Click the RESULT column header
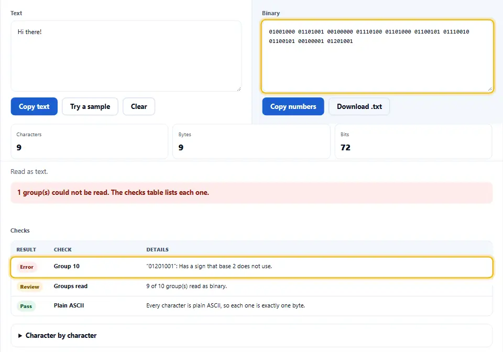This screenshot has width=503, height=352. click(26, 249)
